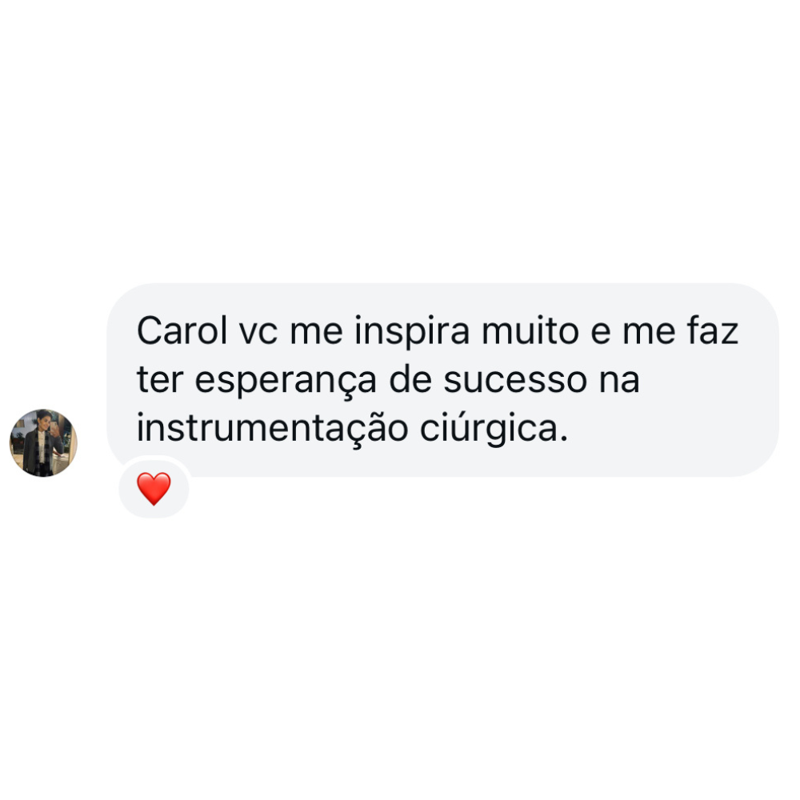Open the sender's round profile photo
Screen dimensions: 800x800
pos(43,443)
